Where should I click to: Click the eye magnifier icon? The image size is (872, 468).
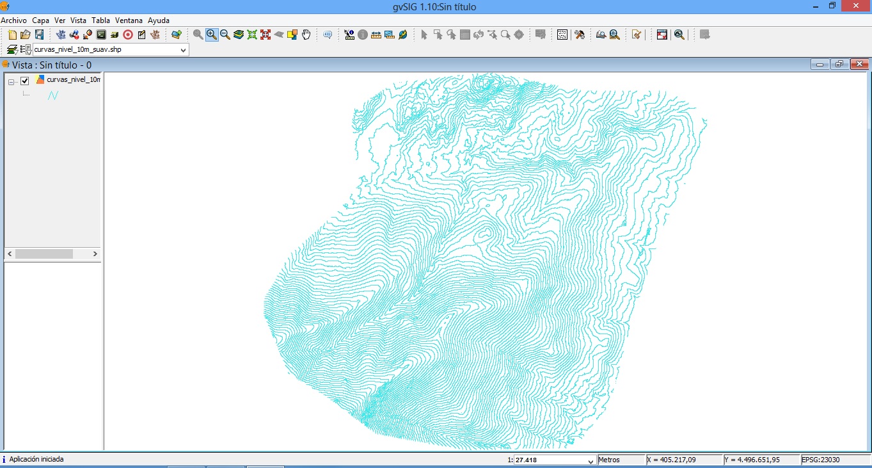point(679,35)
